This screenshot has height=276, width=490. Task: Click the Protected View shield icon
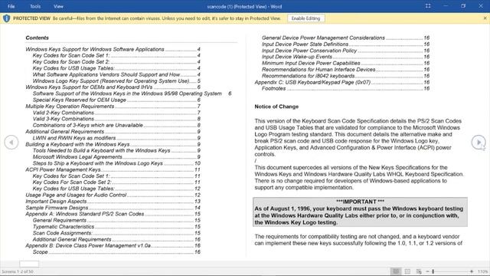click(6, 18)
